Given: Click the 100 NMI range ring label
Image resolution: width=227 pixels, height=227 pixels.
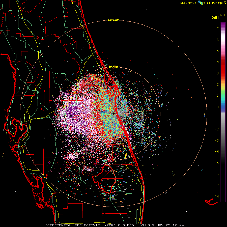Looking at the screenshot, I should [x=113, y=20].
